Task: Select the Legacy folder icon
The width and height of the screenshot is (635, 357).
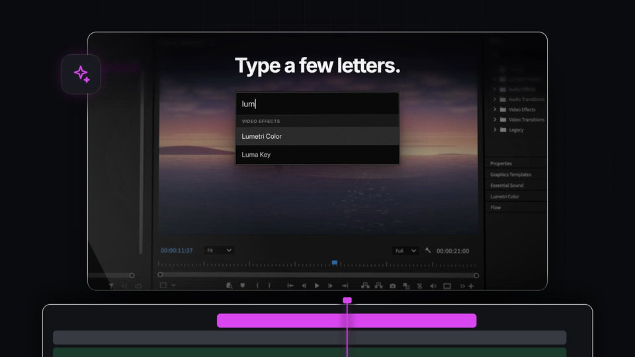Action: tap(503, 130)
